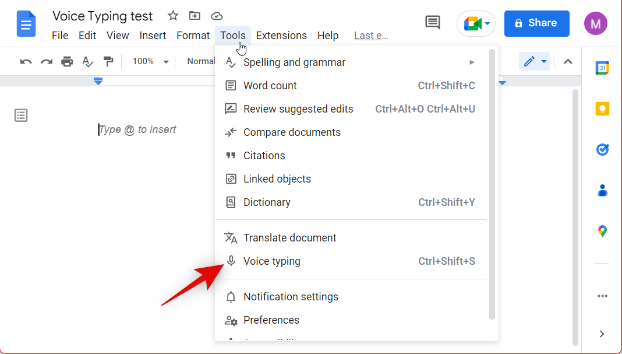The image size is (622, 354).
Task: Click the undo arrow icon
Action: 26,61
